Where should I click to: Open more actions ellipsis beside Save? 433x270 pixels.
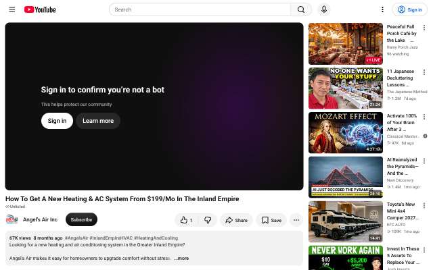coord(296,220)
